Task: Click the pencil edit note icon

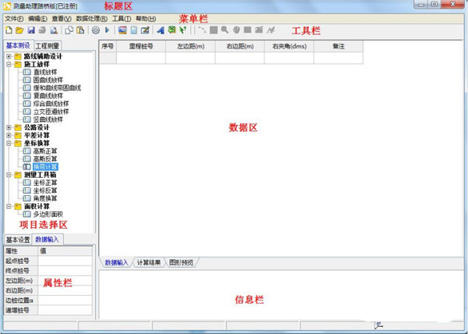Action: 145,30
